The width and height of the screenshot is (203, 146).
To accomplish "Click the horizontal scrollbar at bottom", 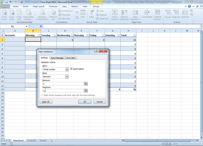I will pos(157,141).
